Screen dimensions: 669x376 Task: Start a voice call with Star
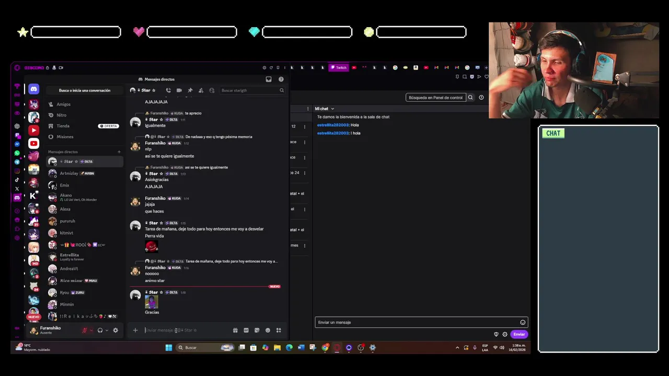168,90
